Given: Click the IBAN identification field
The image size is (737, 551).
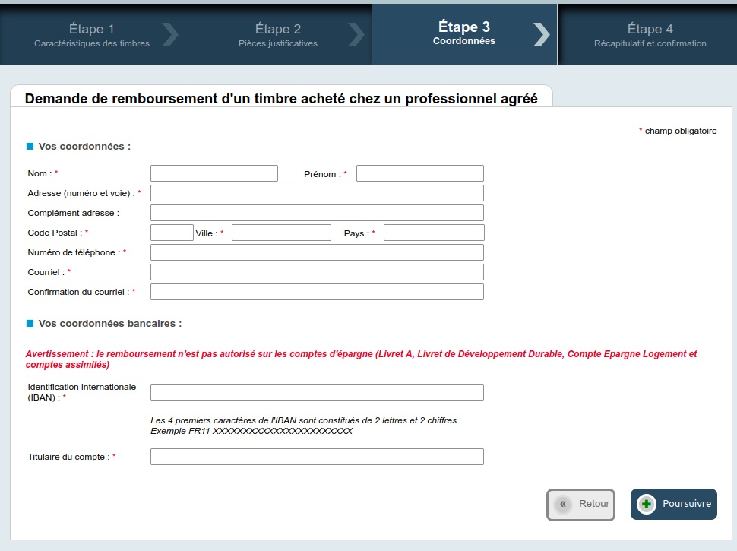Looking at the screenshot, I should point(317,392).
